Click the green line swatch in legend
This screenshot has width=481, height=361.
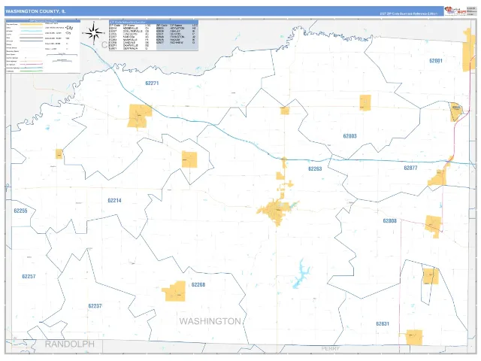pyautogui.click(x=32, y=71)
